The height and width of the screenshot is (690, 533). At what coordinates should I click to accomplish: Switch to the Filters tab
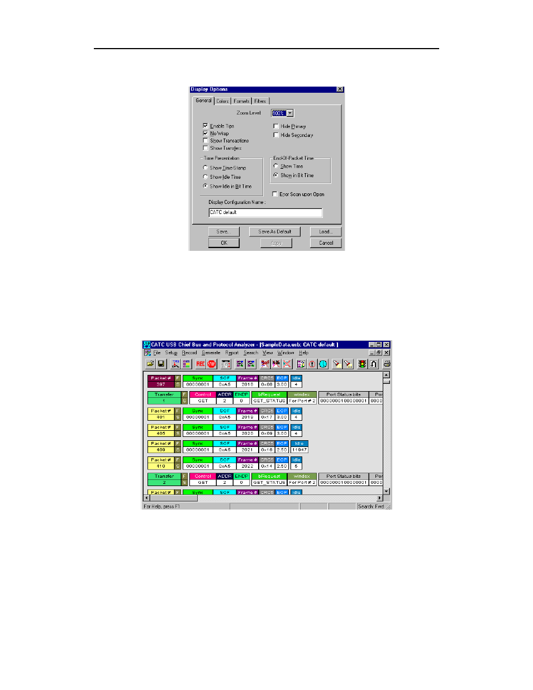pos(260,101)
